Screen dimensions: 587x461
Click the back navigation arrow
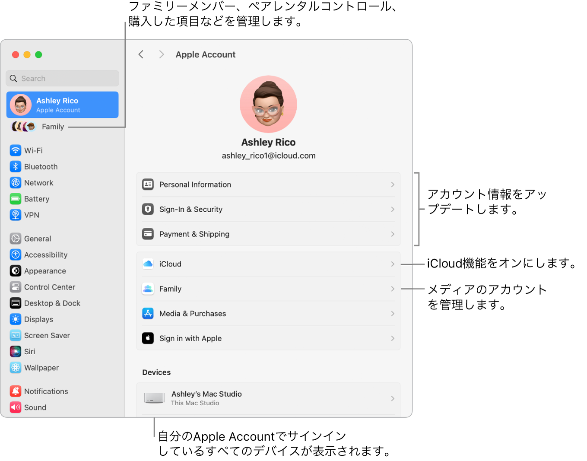(x=141, y=54)
